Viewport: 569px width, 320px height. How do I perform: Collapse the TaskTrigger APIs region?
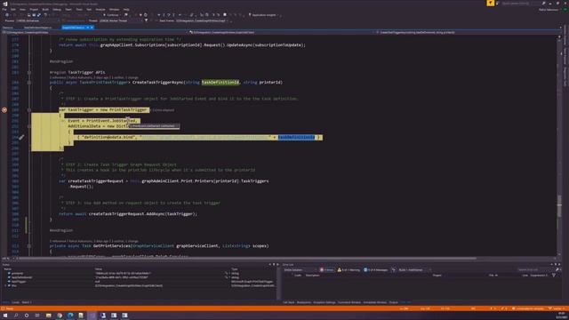(29, 72)
